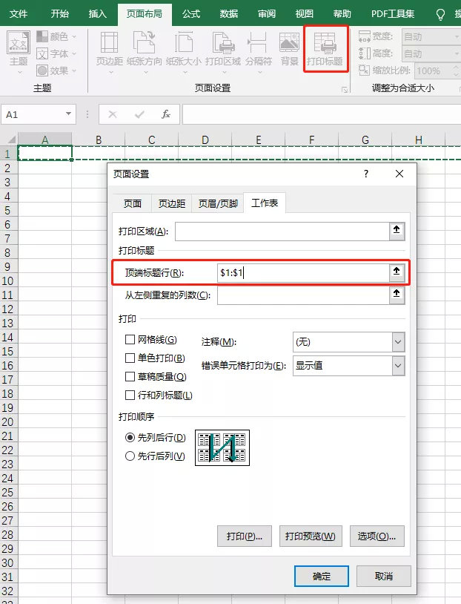Click the print order preview image

pos(222,447)
